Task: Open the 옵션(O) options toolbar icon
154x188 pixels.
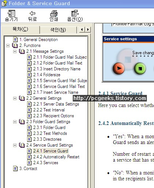Action: pyautogui.click(x=75, y=13)
